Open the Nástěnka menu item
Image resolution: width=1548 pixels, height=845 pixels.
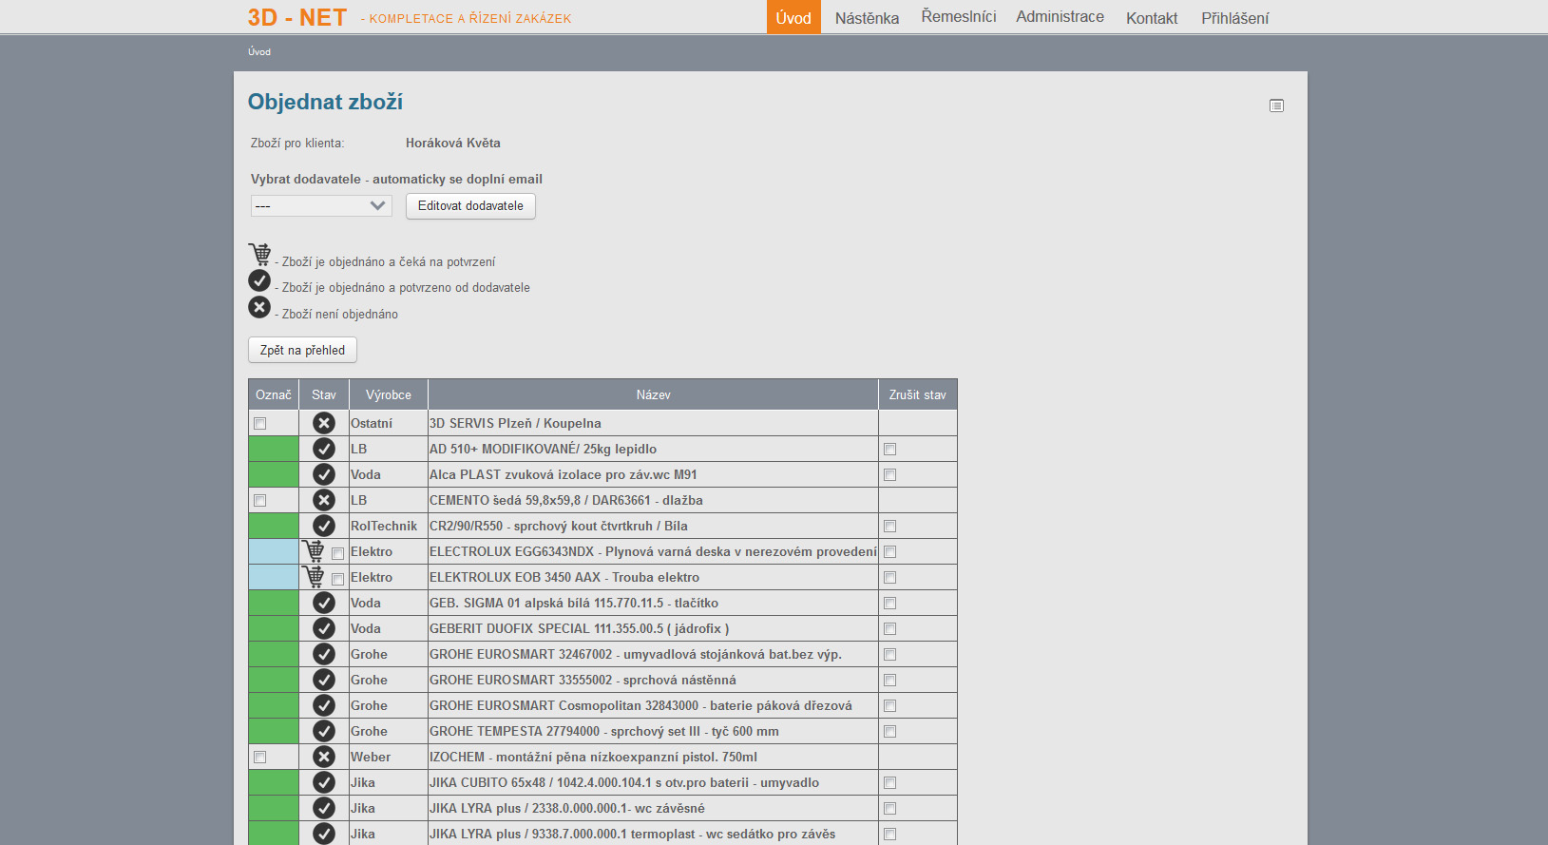click(867, 18)
